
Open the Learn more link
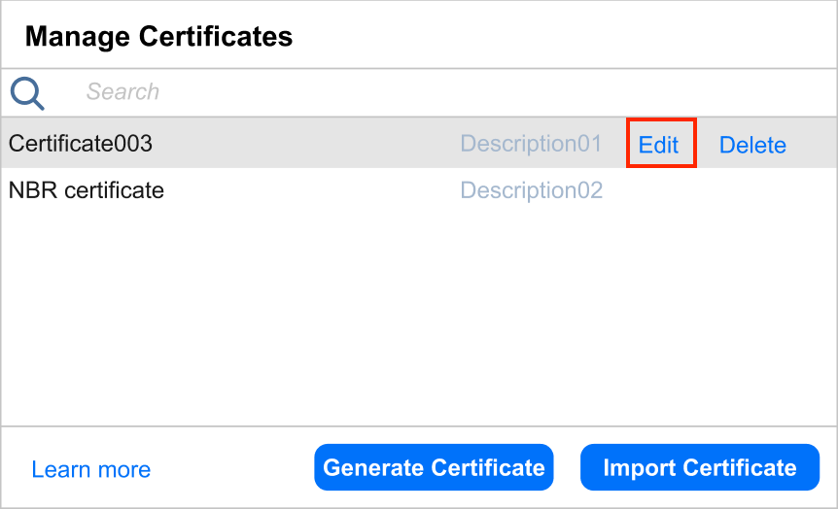tap(90, 470)
